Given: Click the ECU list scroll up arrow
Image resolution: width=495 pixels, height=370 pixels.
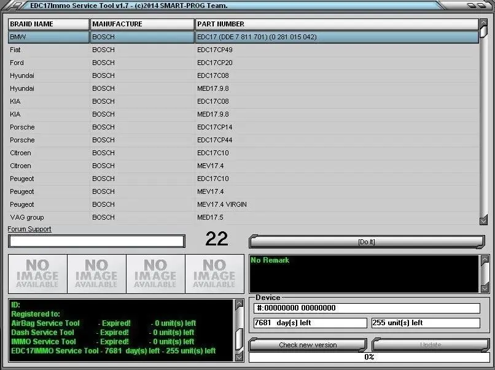Looking at the screenshot, I should [483, 23].
